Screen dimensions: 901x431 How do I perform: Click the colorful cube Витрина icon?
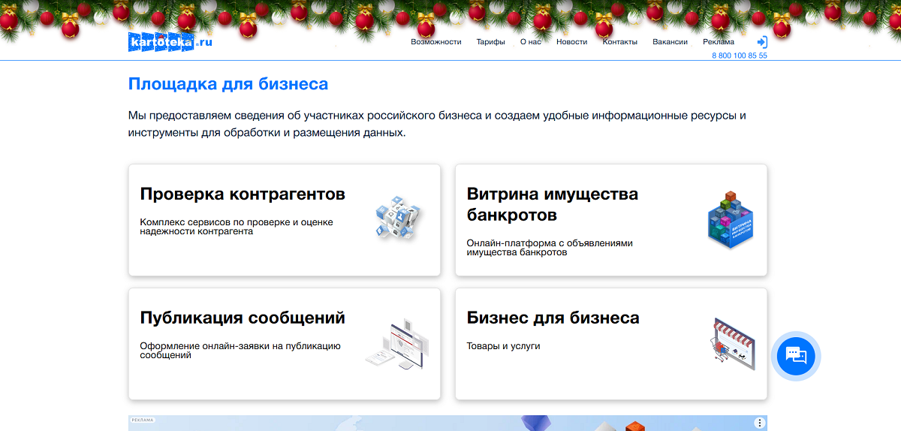click(730, 220)
